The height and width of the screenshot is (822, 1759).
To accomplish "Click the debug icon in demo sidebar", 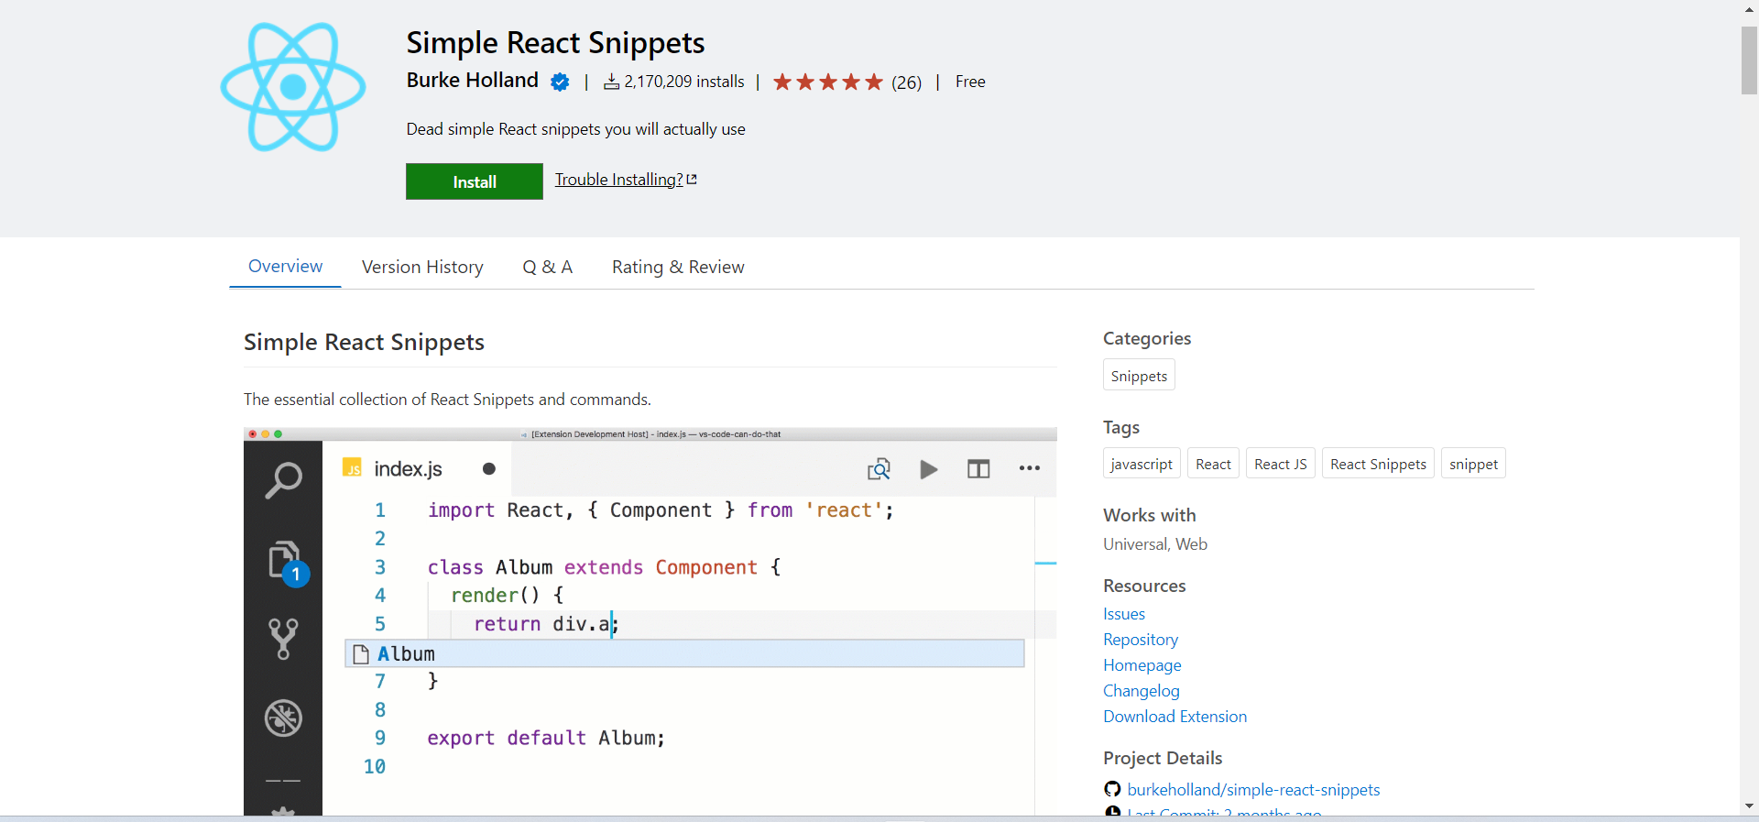I will 283,718.
